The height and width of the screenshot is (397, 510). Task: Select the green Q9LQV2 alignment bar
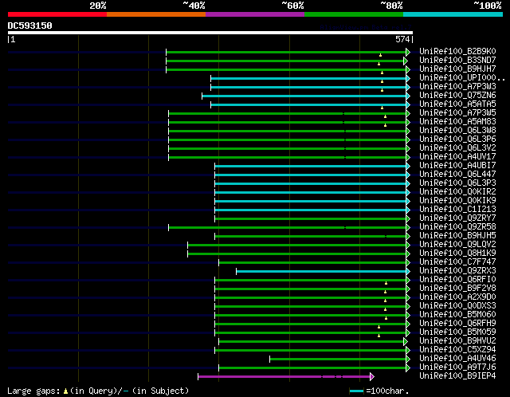(296, 245)
